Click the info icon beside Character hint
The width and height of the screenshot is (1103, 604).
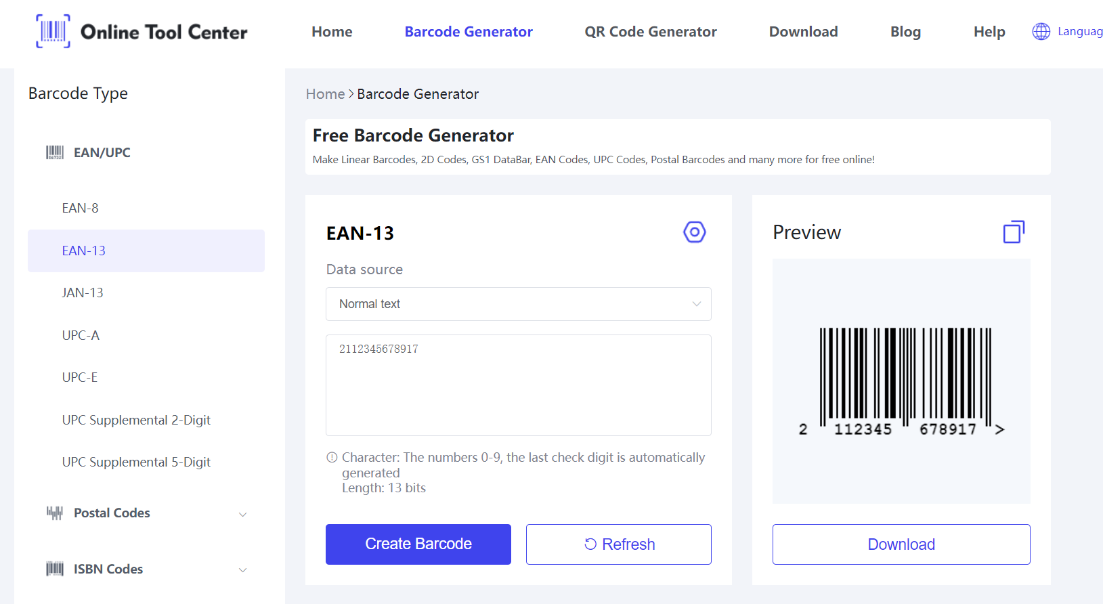click(x=332, y=458)
